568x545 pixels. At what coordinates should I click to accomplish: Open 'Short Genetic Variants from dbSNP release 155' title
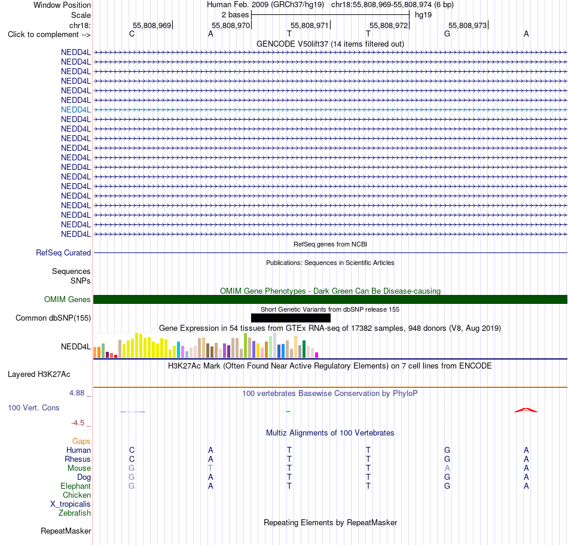[x=330, y=309]
